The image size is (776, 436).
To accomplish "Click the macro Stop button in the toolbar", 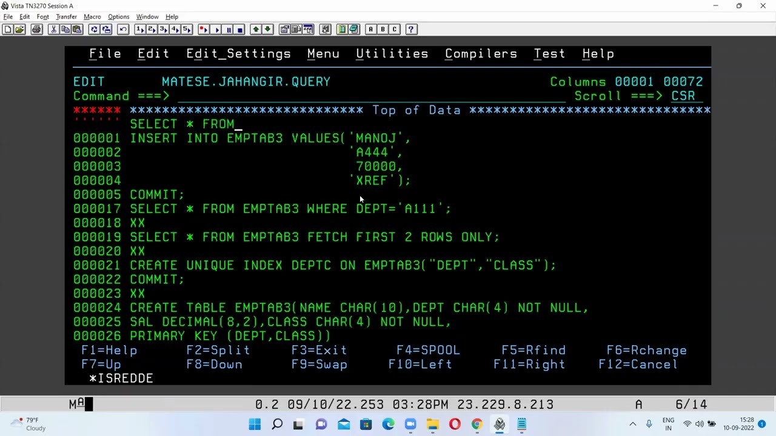I will [240, 29].
